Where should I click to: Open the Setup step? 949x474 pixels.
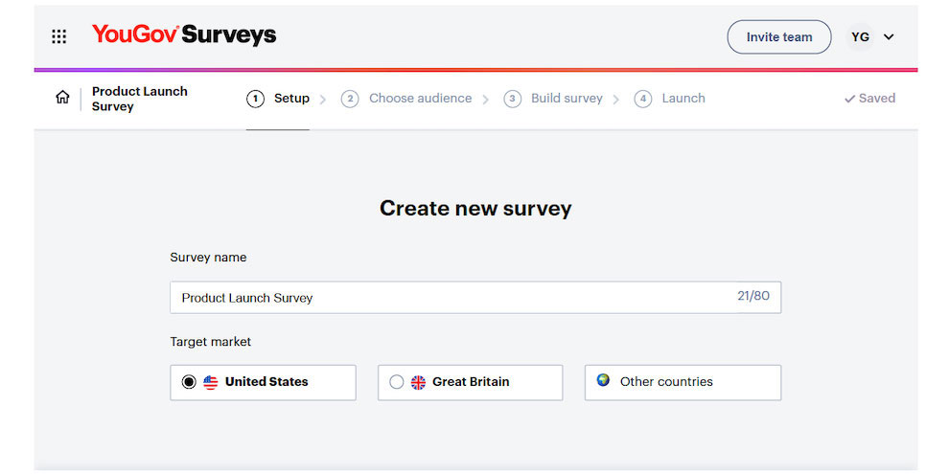(291, 99)
